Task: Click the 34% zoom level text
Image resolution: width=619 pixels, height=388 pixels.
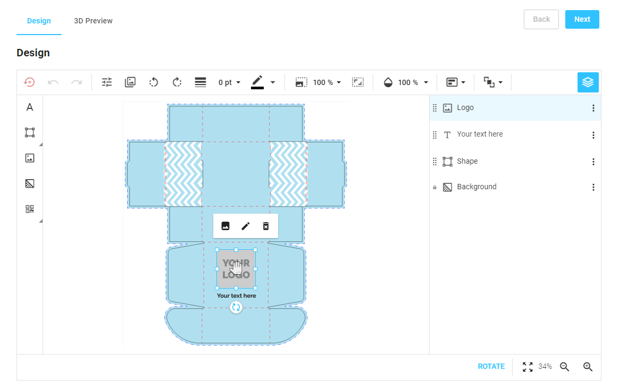Action: coord(545,366)
